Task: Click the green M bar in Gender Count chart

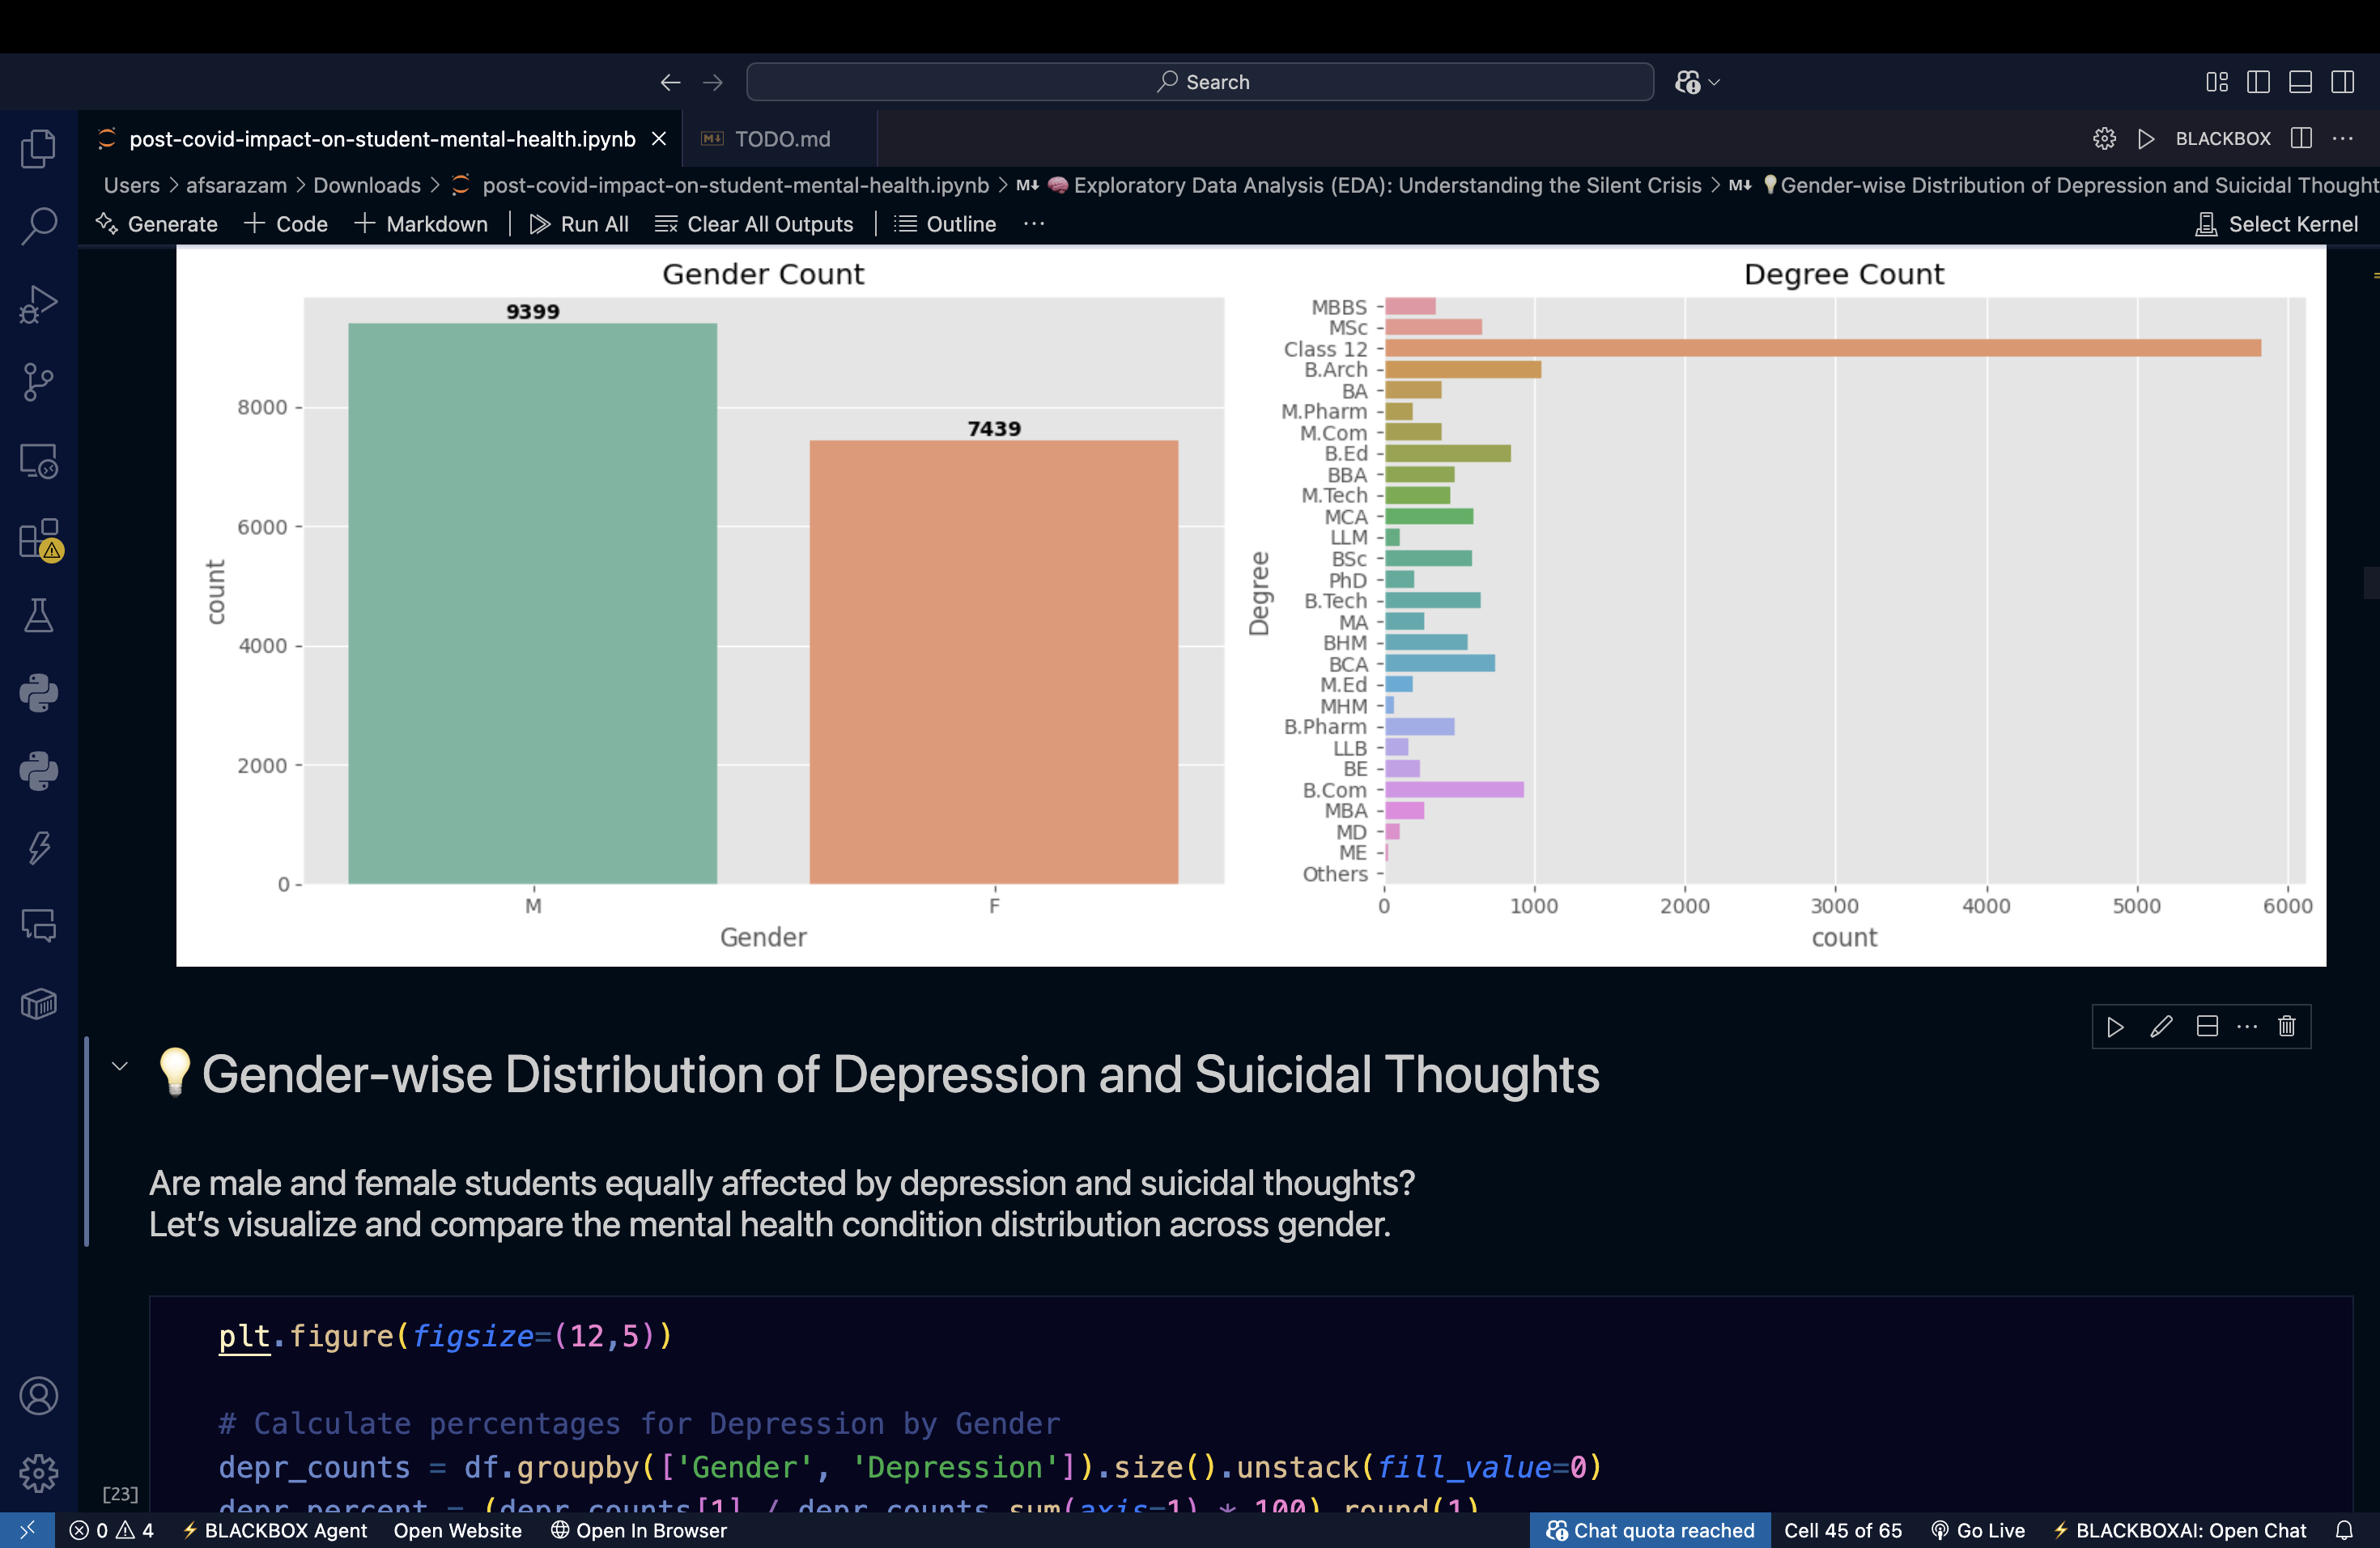Action: tap(532, 603)
